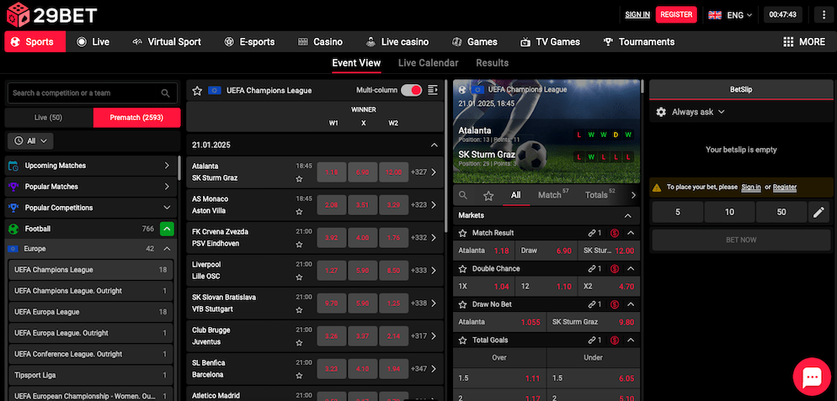Viewport: 837px width, 401px height.
Task: Star the FK Crvena Zvezda vs PSV match
Action: click(300, 245)
